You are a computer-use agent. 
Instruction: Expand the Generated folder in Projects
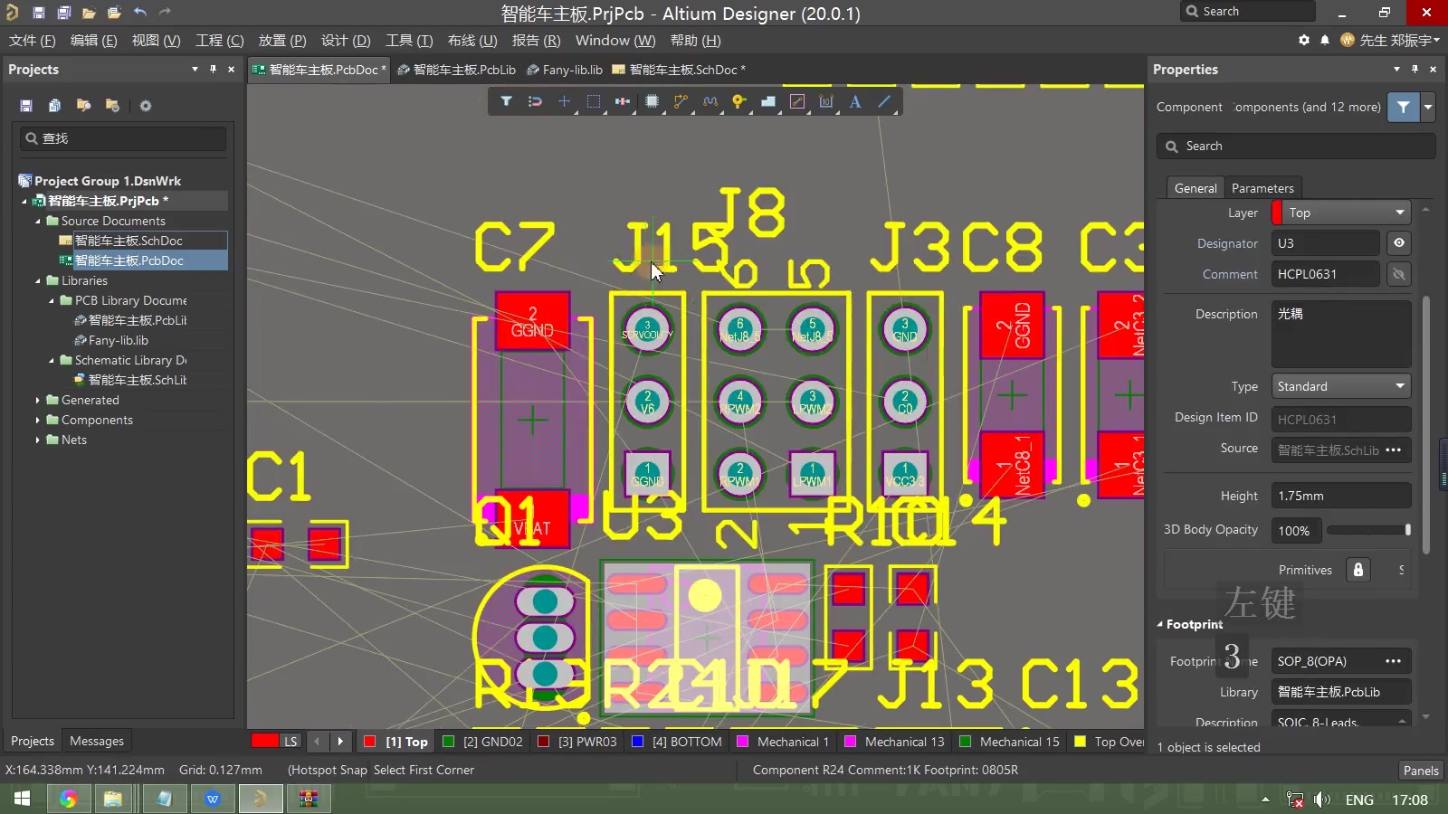38,400
